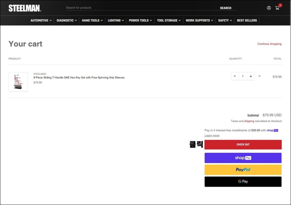Screen dimensions: 291x205
Task: Go to home via STEELMAN logo
Action: coord(25,8)
